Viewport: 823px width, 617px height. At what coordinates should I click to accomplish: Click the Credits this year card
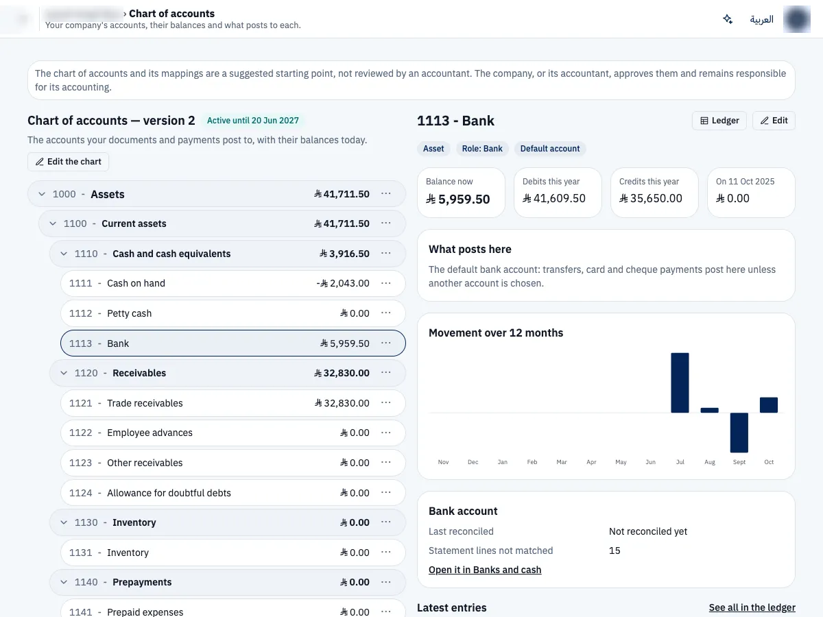[x=654, y=193]
